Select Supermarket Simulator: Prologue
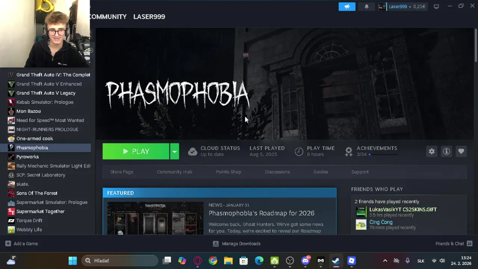 click(52, 202)
